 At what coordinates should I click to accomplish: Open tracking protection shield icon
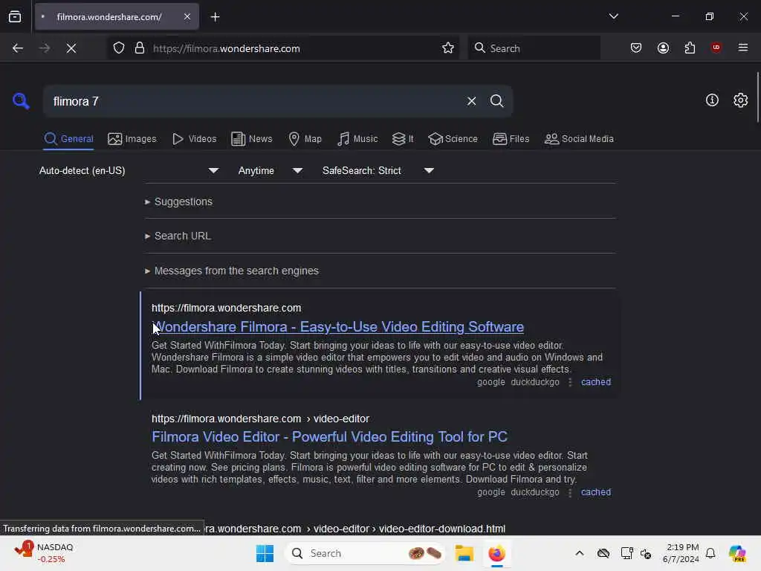tap(119, 48)
